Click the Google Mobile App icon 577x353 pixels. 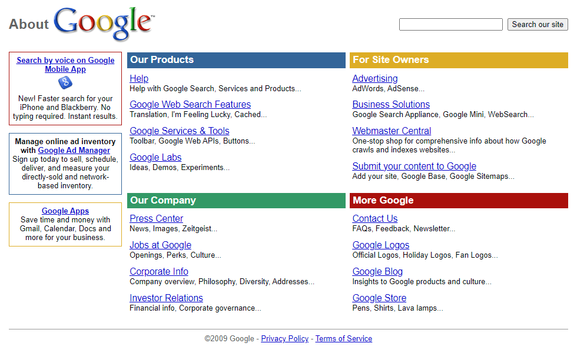(x=65, y=83)
